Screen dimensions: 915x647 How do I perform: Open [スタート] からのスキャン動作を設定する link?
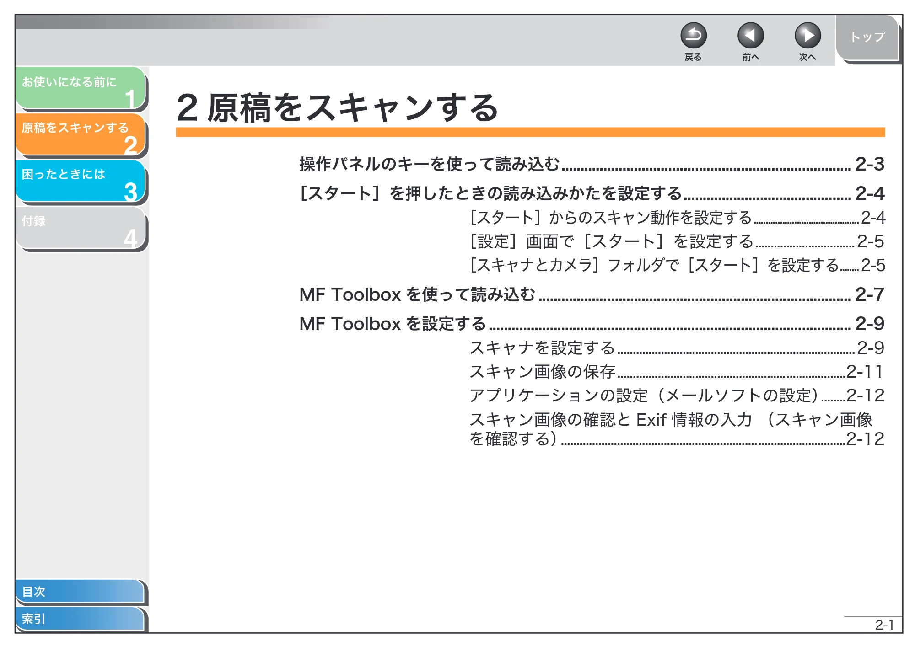click(678, 217)
